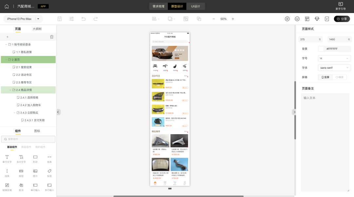Open the settings sliders icon

coord(71,19)
